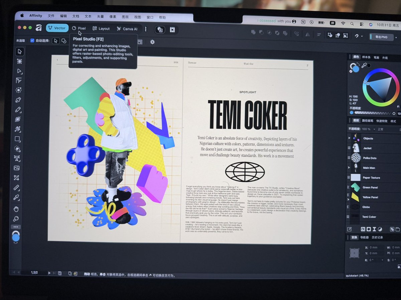
Task: Click the Affinity logo icon beside Vector
Action: (39, 28)
